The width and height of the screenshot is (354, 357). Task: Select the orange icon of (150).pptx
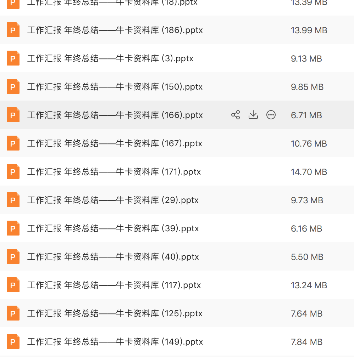point(13,86)
